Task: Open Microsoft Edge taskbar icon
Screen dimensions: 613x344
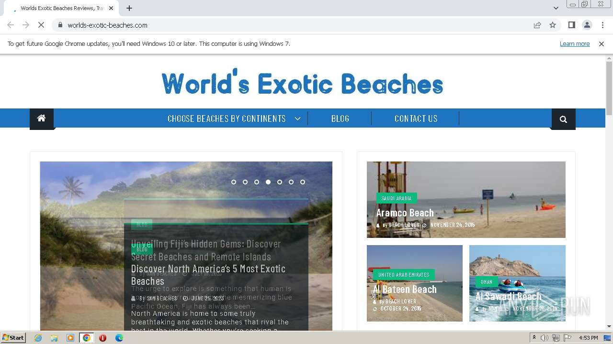Action: tap(119, 338)
